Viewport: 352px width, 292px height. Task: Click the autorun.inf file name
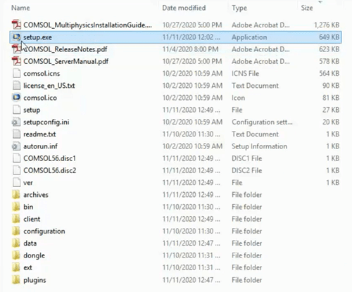click(x=41, y=146)
